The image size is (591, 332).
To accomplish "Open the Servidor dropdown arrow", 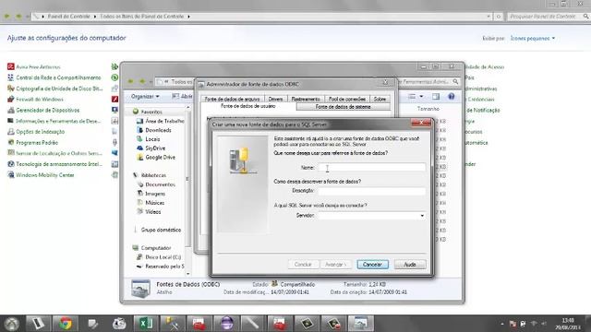I will [422, 216].
